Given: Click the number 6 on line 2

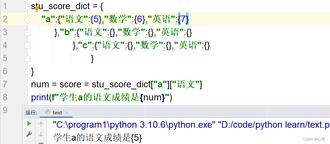Looking at the screenshot, I should click(139, 20).
